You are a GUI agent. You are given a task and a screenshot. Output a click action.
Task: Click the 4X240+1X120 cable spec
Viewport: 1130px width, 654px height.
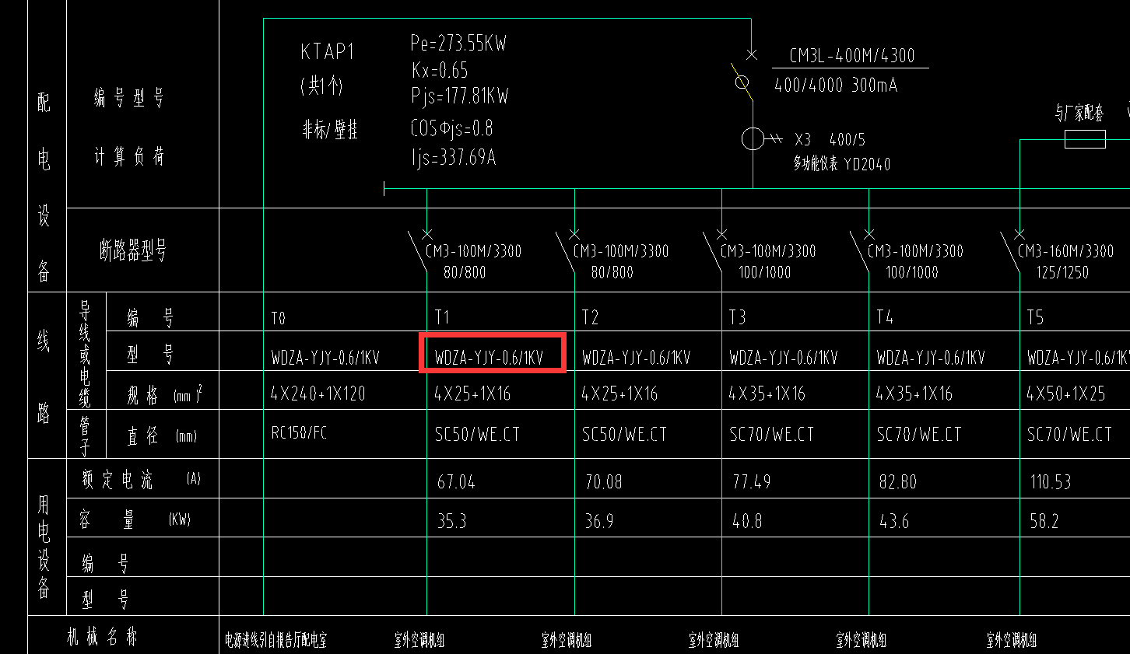click(x=318, y=393)
